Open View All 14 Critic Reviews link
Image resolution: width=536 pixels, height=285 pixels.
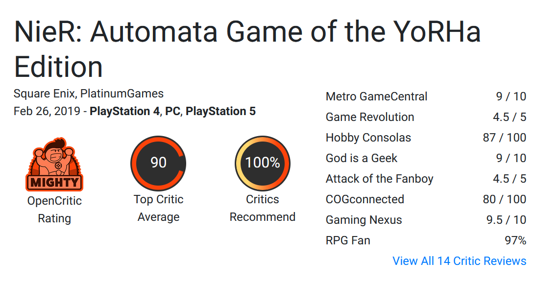click(459, 261)
